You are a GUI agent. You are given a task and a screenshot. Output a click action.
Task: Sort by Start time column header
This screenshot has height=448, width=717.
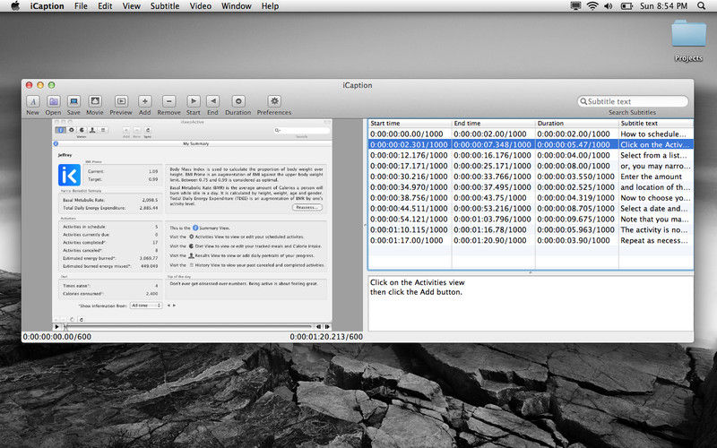[410, 124]
